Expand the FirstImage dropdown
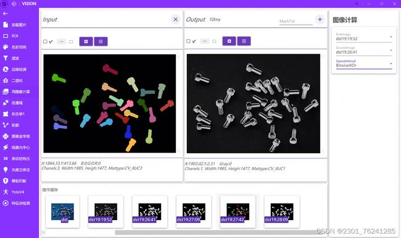Viewport: 401px width, 238px height. click(364, 38)
